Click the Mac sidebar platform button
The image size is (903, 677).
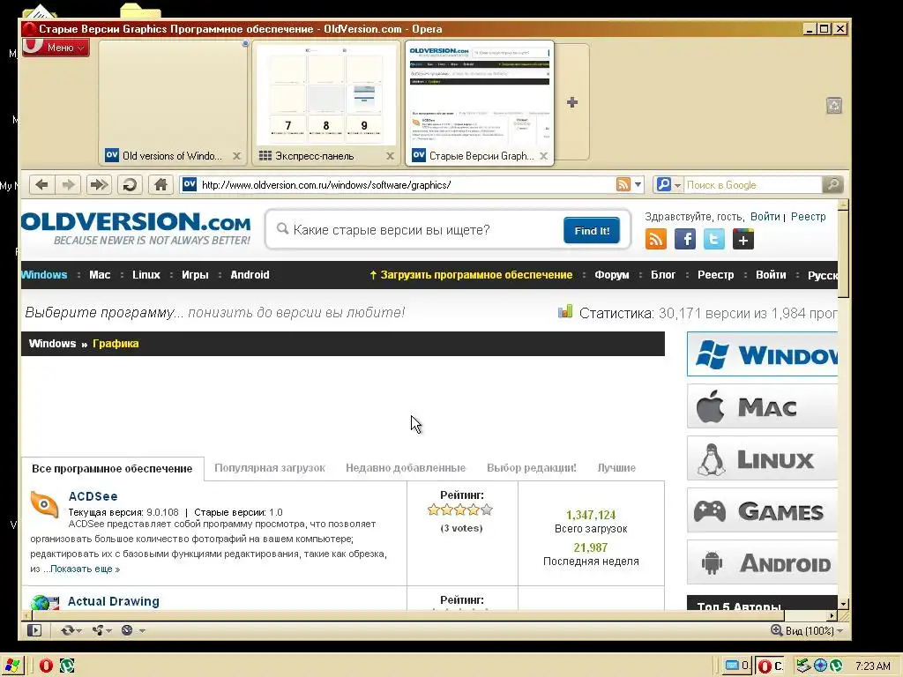click(762, 406)
